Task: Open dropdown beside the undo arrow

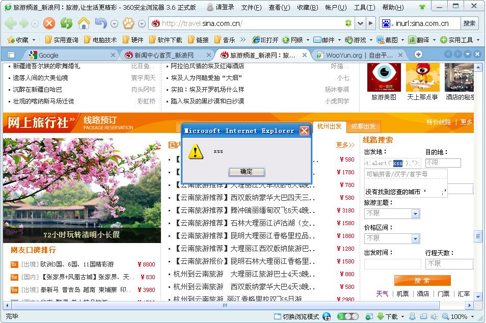Action: tap(115, 23)
